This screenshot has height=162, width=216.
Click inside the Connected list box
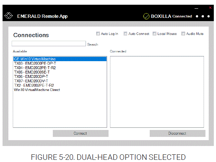pyautogui.click(x=157, y=92)
